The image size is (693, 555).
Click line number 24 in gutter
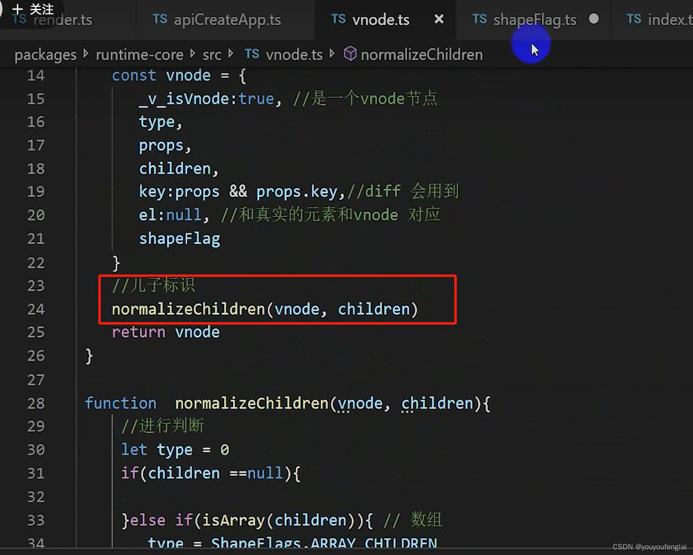coord(36,309)
